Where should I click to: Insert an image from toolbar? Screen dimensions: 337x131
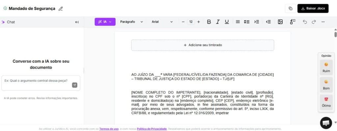pos(280,22)
